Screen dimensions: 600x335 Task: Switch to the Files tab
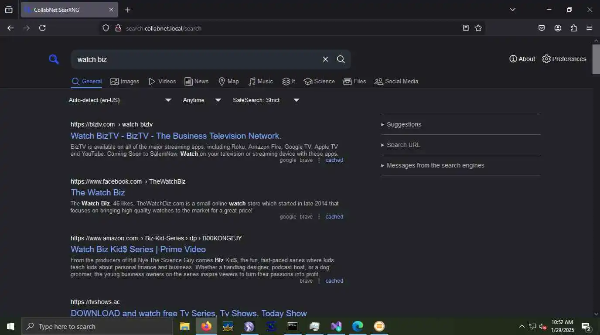(355, 82)
